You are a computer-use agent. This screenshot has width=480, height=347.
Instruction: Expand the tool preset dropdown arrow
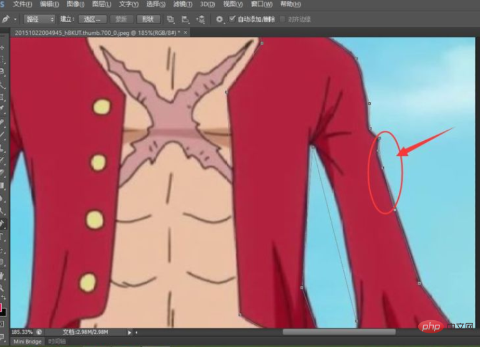(16, 19)
